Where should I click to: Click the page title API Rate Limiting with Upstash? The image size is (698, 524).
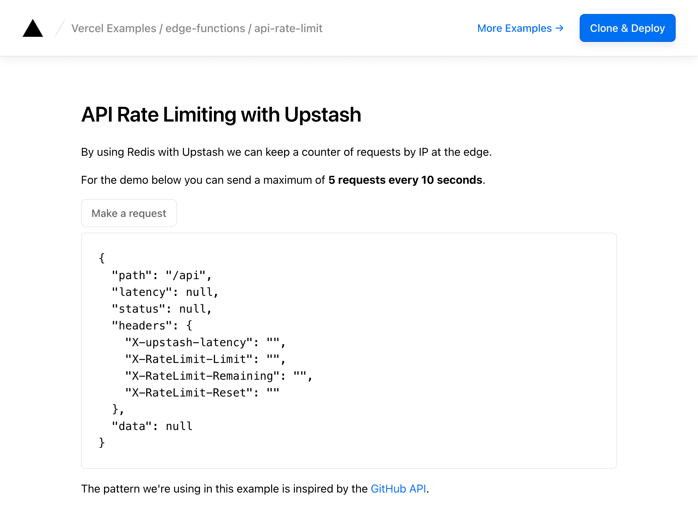(221, 114)
